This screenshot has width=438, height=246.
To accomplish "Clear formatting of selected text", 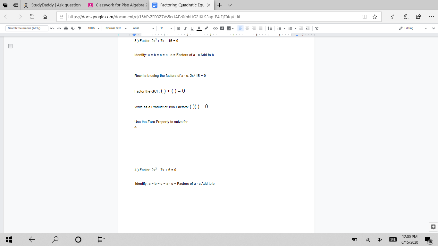I will 317,28.
